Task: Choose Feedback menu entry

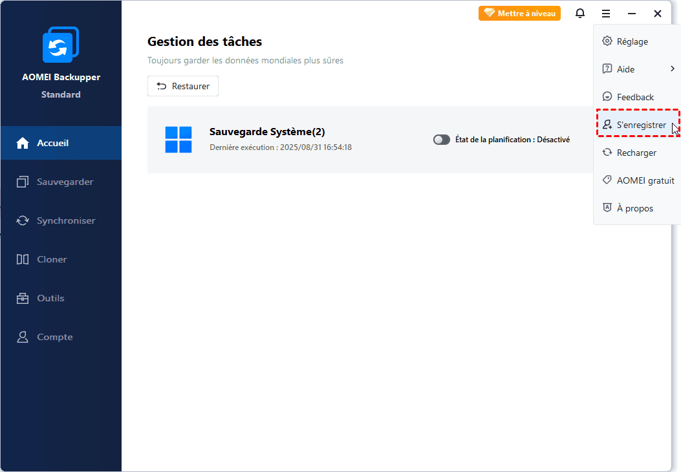Action: point(637,97)
